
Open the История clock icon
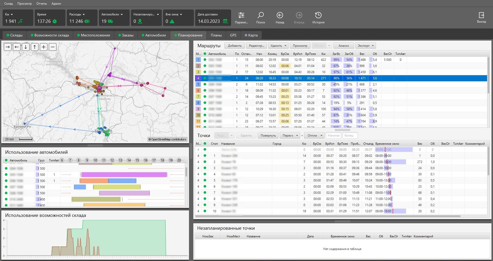click(x=318, y=15)
